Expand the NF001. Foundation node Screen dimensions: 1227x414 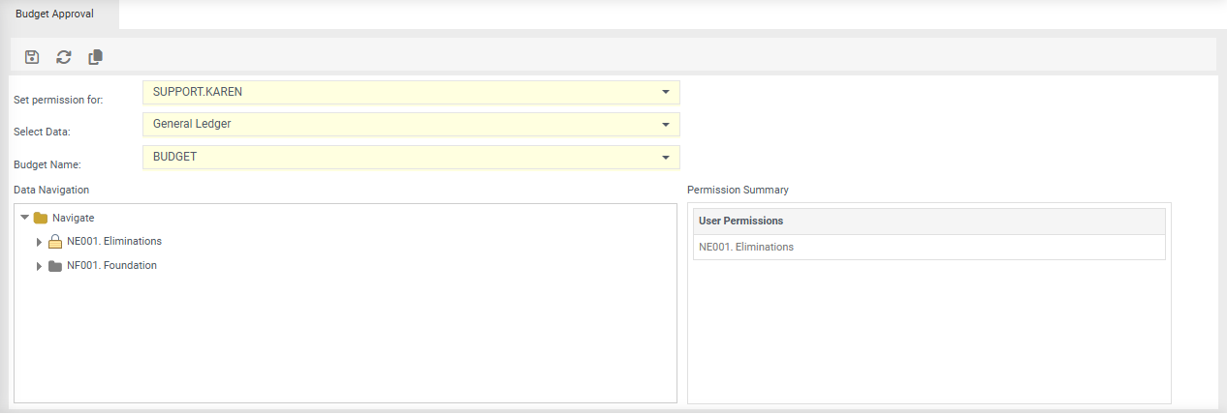[x=40, y=266]
